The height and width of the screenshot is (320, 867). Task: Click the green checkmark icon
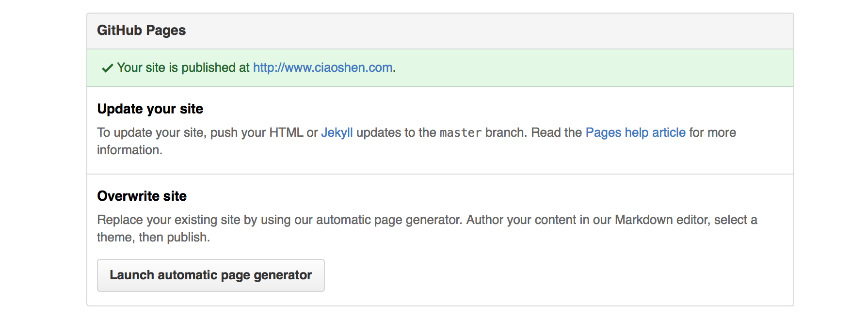coord(107,68)
